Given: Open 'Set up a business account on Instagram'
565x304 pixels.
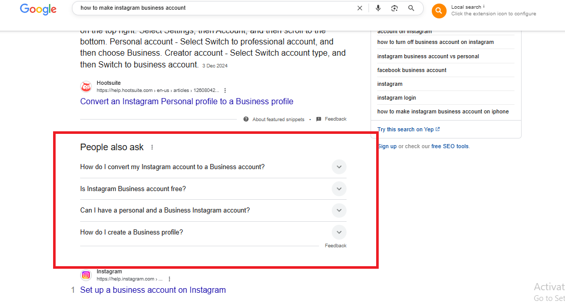Looking at the screenshot, I should [x=153, y=290].
